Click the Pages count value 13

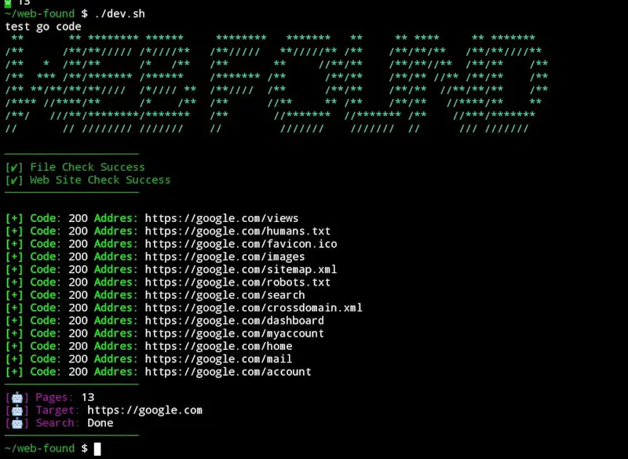pyautogui.click(x=88, y=397)
